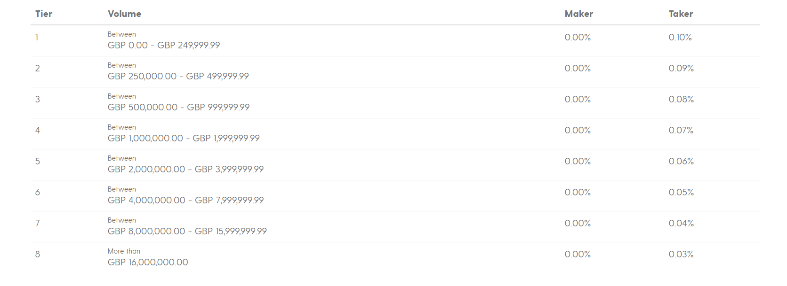Viewport: 787px width, 286px height.
Task: Click the GBP 1,000,000.00 - GBP 1,999,999.99 volume range
Action: pyautogui.click(x=184, y=138)
